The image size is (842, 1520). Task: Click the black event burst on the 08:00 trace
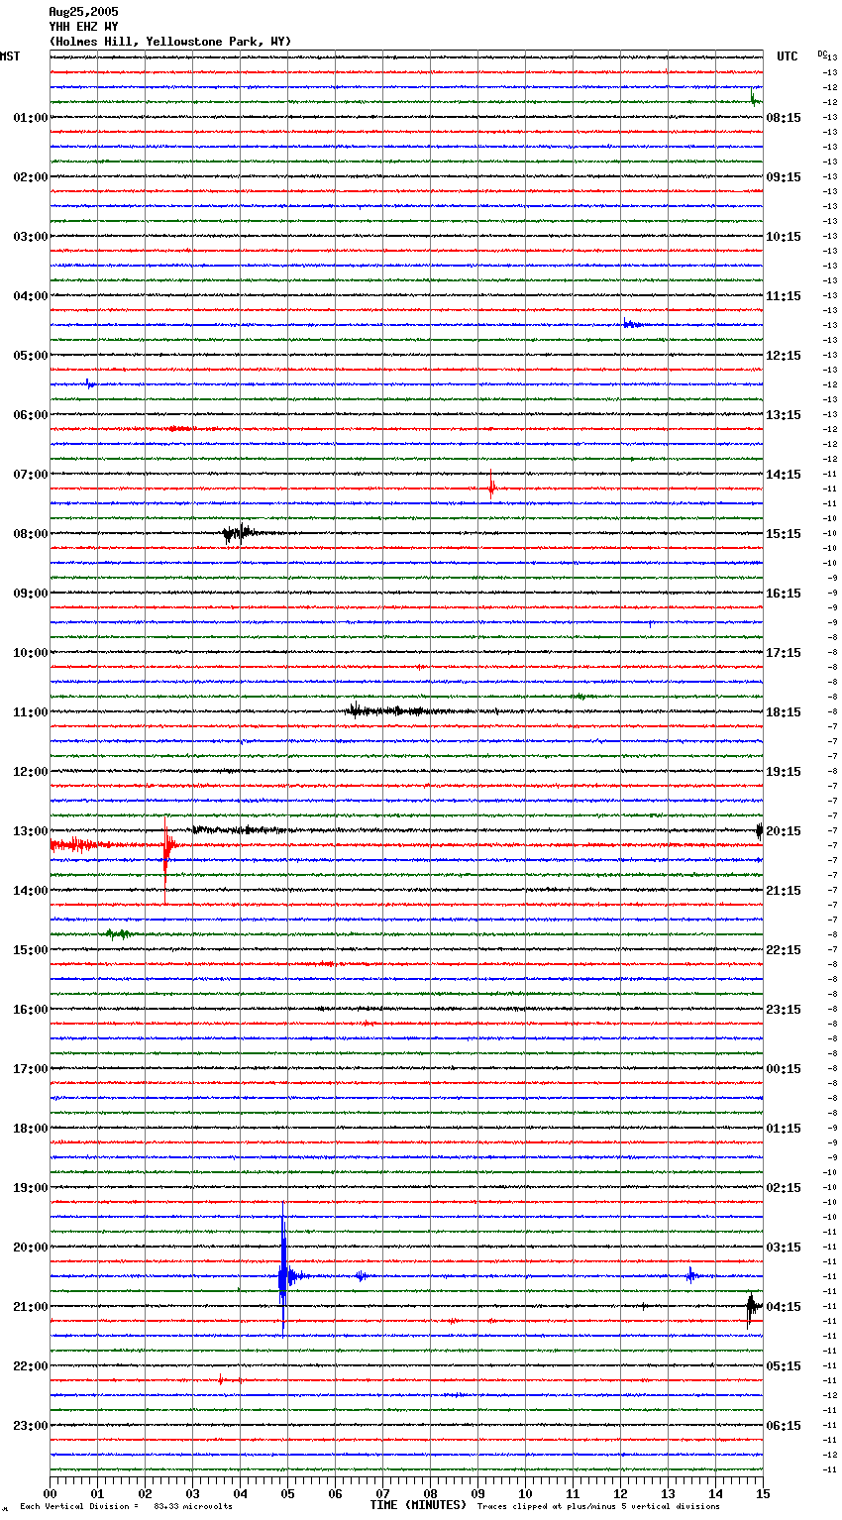(238, 533)
